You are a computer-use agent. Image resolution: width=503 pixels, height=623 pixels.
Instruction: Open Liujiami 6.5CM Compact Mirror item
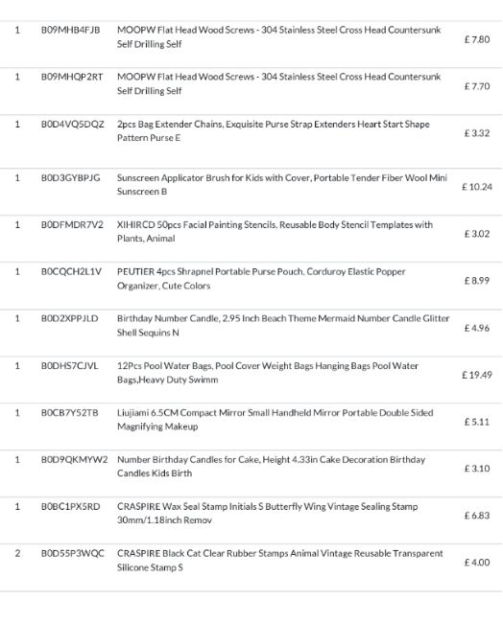275,419
